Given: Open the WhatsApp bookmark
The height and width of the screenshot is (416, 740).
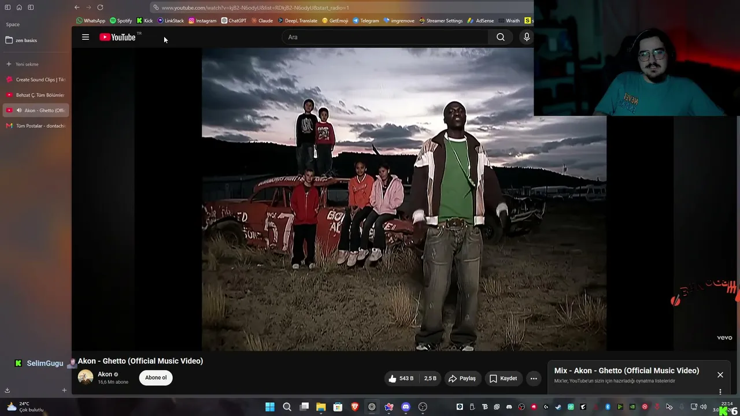Looking at the screenshot, I should [91, 21].
